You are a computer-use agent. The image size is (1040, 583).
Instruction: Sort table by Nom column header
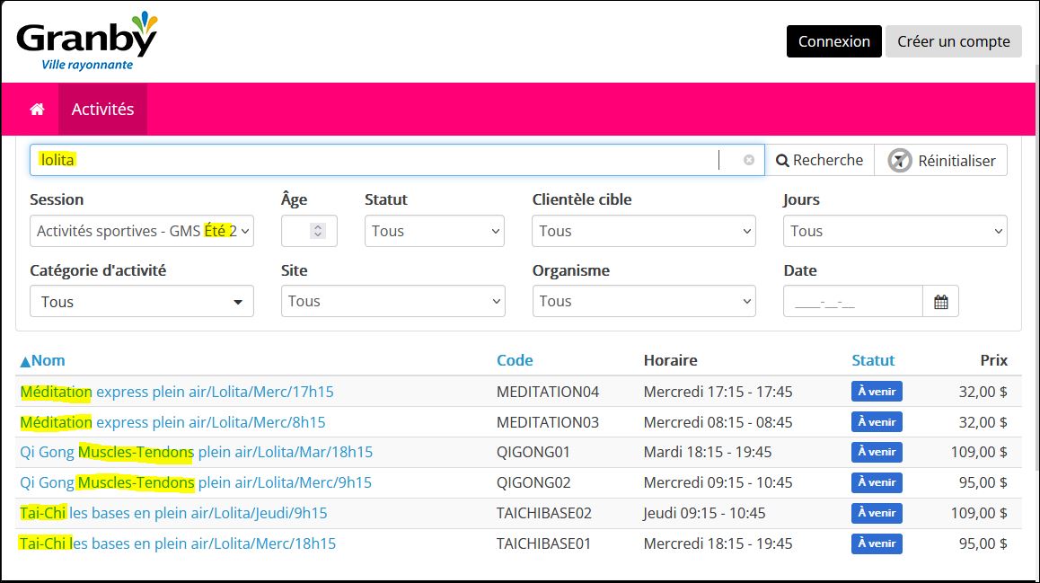coord(42,360)
